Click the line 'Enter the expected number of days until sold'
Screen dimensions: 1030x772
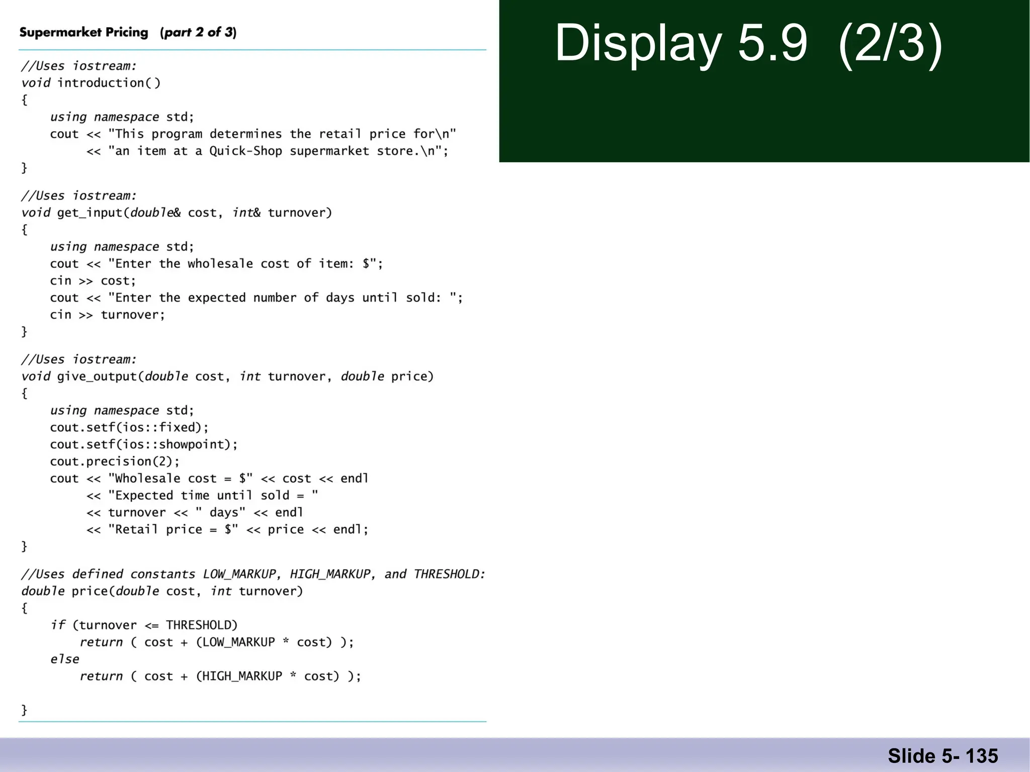click(256, 298)
